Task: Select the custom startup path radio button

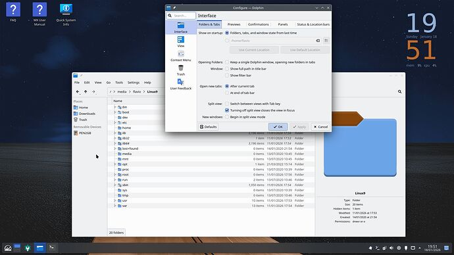Action: pyautogui.click(x=227, y=41)
